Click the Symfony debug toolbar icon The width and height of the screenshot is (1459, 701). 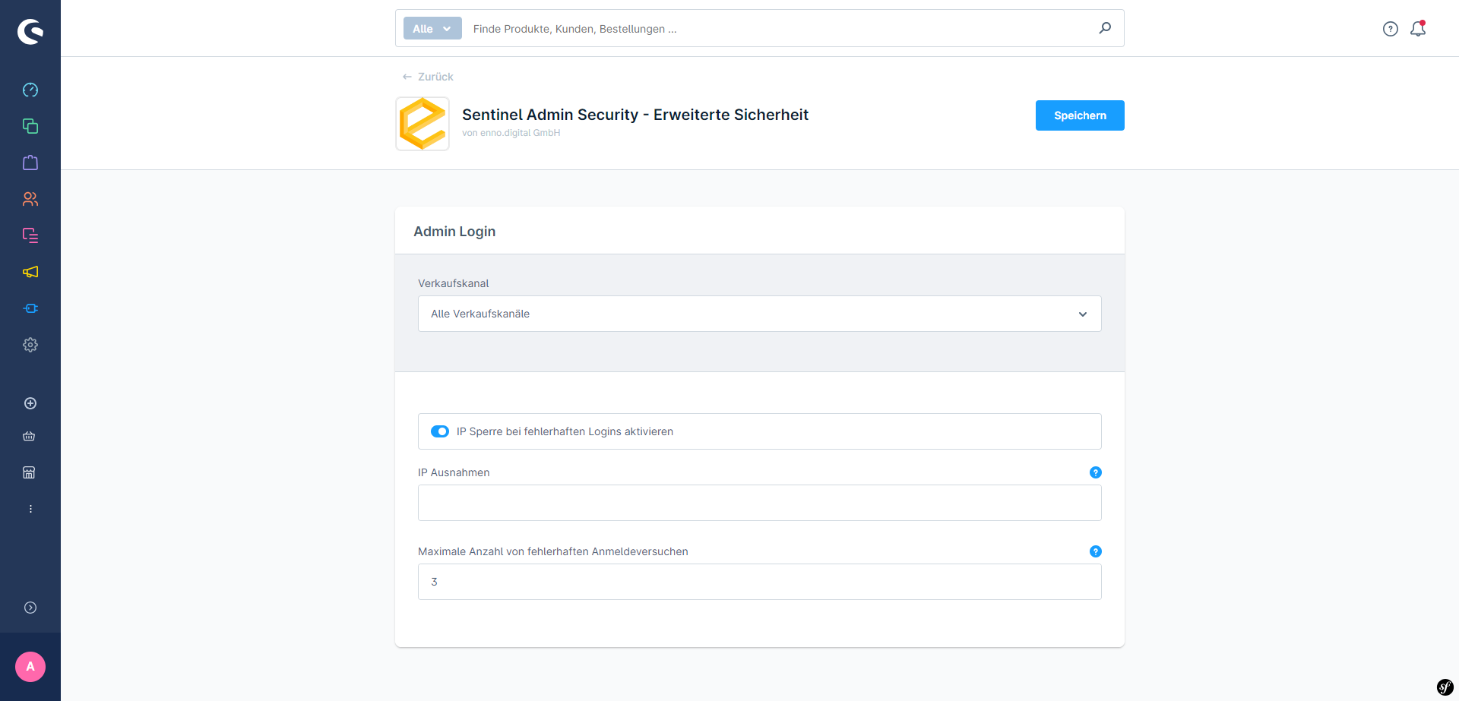(x=1445, y=687)
